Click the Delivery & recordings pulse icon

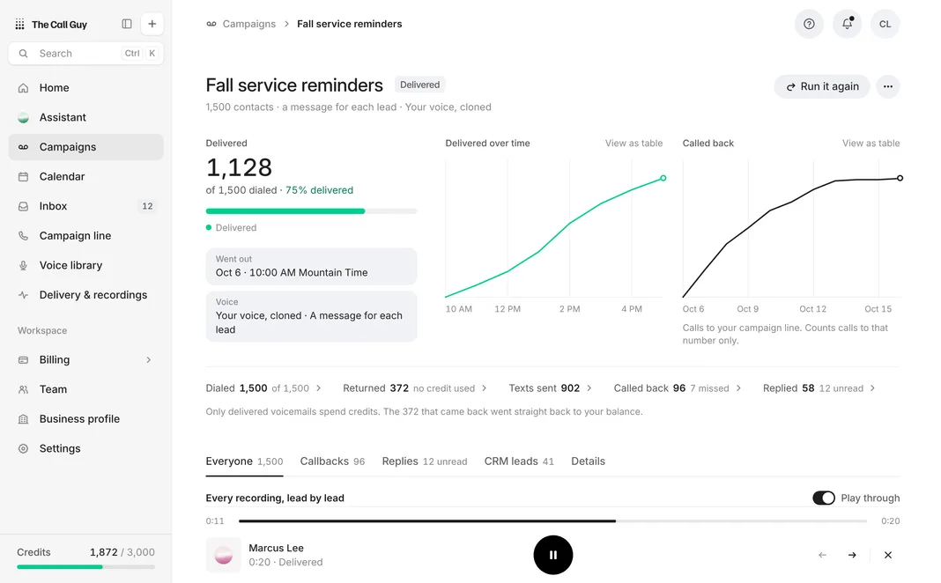(x=23, y=295)
